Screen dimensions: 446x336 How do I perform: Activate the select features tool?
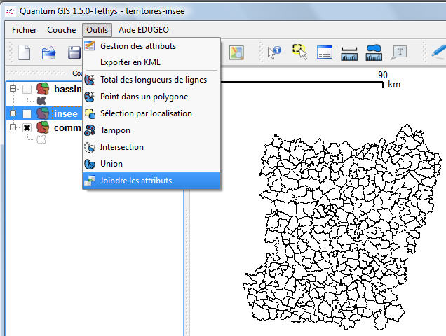coord(299,52)
